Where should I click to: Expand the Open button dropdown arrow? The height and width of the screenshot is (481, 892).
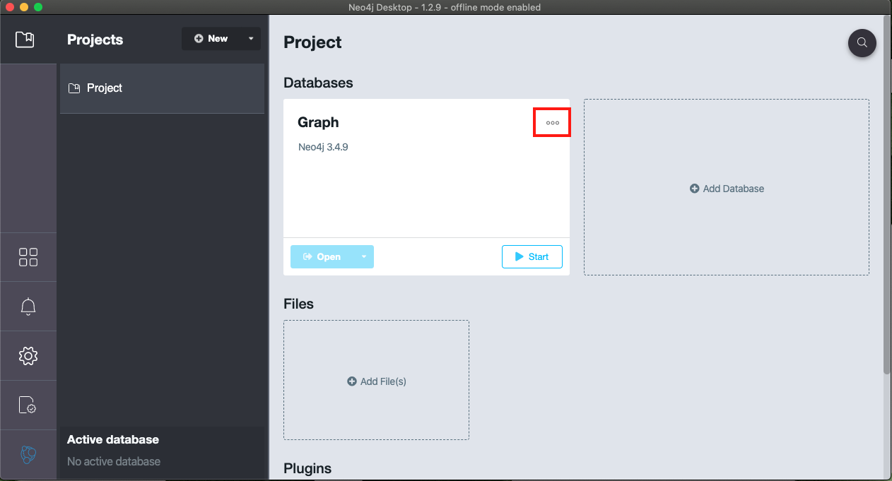tap(364, 256)
